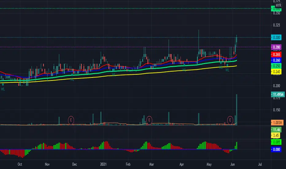The height and width of the screenshot is (169, 286).
Task: Click the red 0.265 moving average label
Action: tap(276, 54)
